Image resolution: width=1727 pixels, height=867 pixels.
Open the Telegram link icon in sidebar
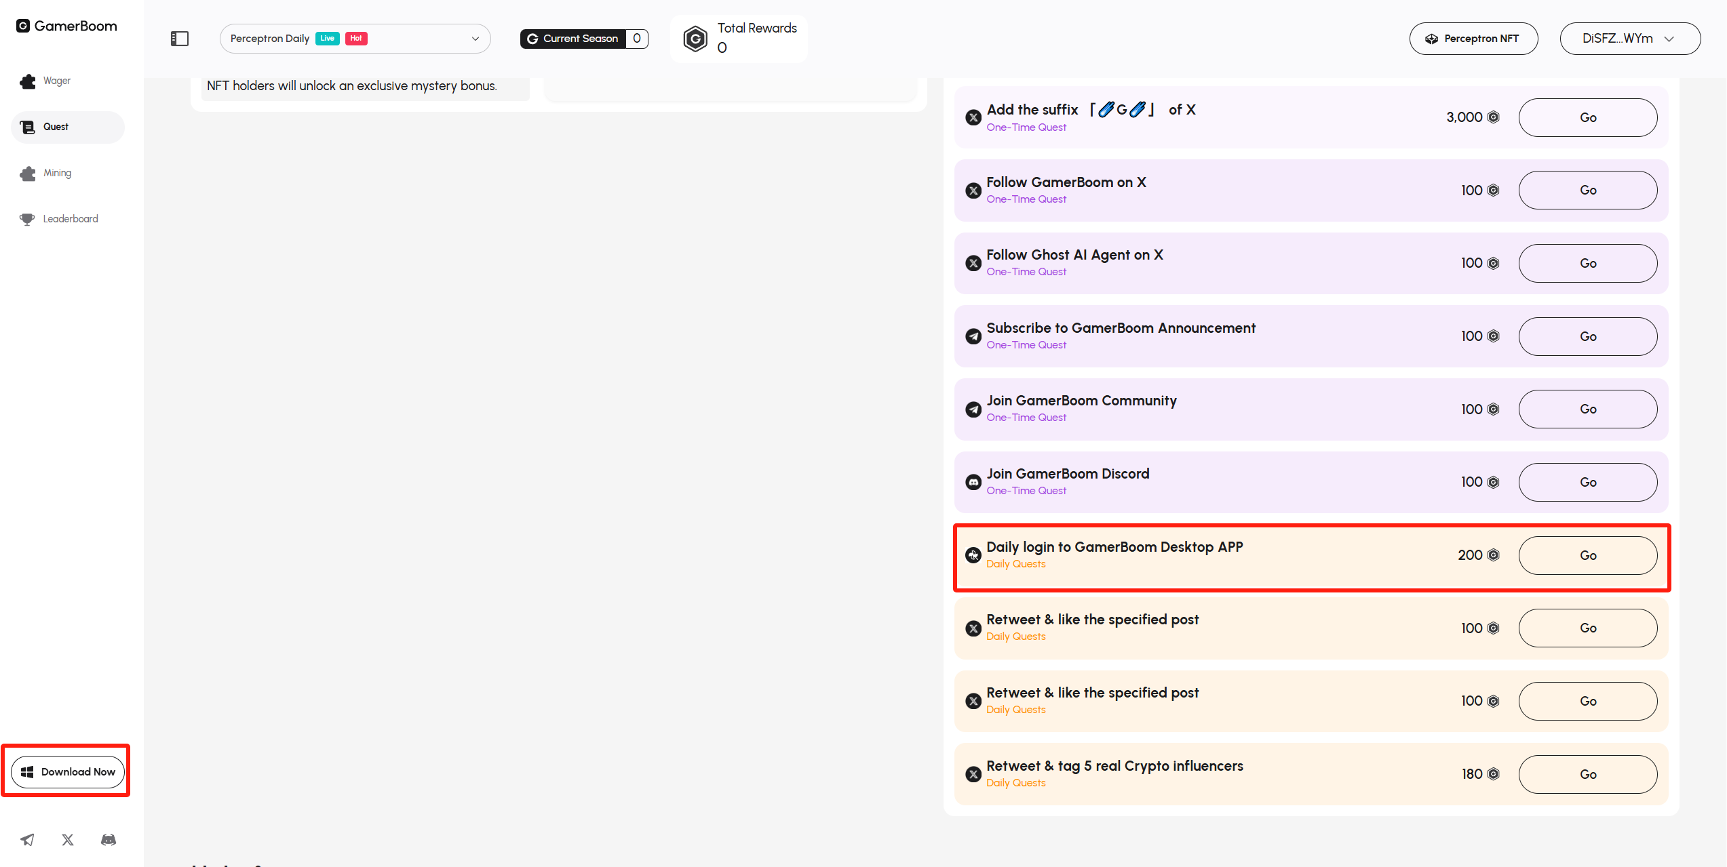point(27,840)
